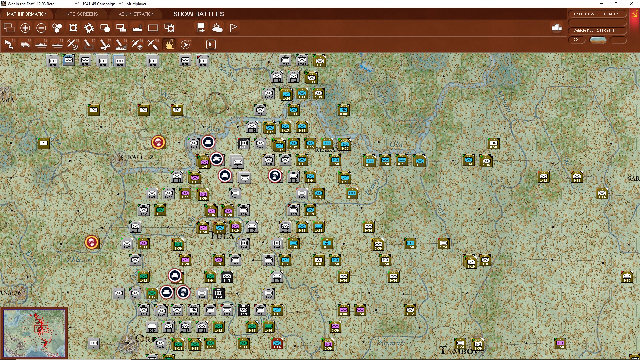
Task: Click the square frame with corner knobs icon
Action: [x=73, y=28]
